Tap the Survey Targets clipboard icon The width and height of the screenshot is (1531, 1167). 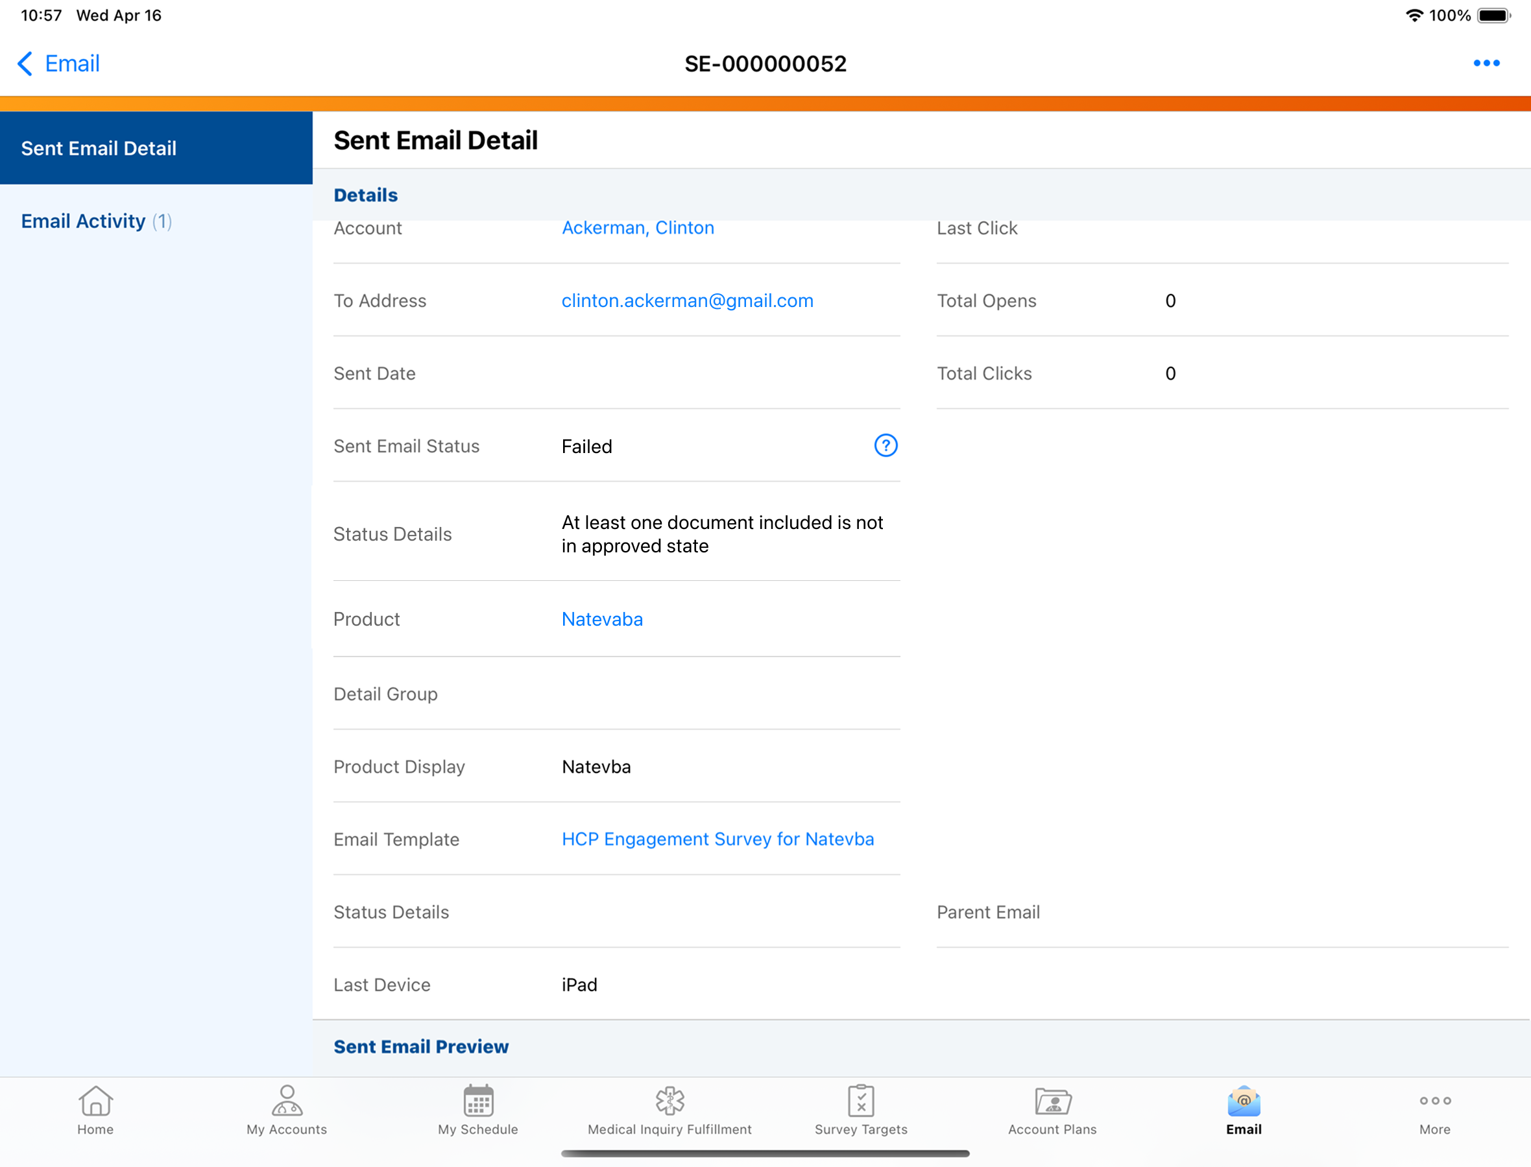click(x=860, y=1101)
